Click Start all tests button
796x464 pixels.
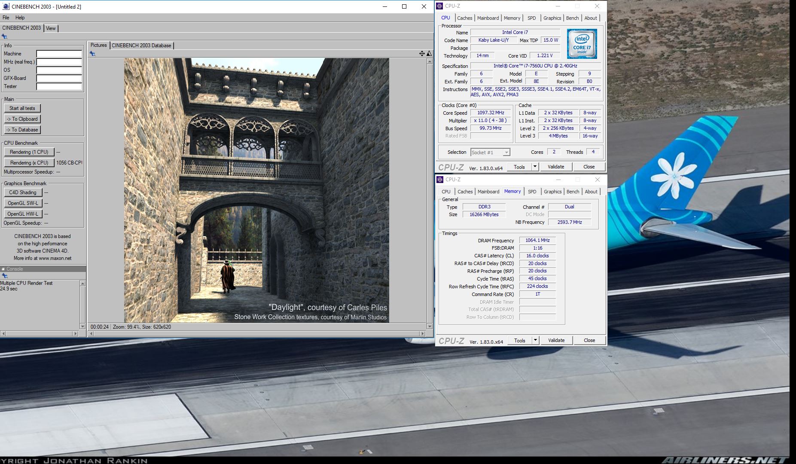[22, 108]
